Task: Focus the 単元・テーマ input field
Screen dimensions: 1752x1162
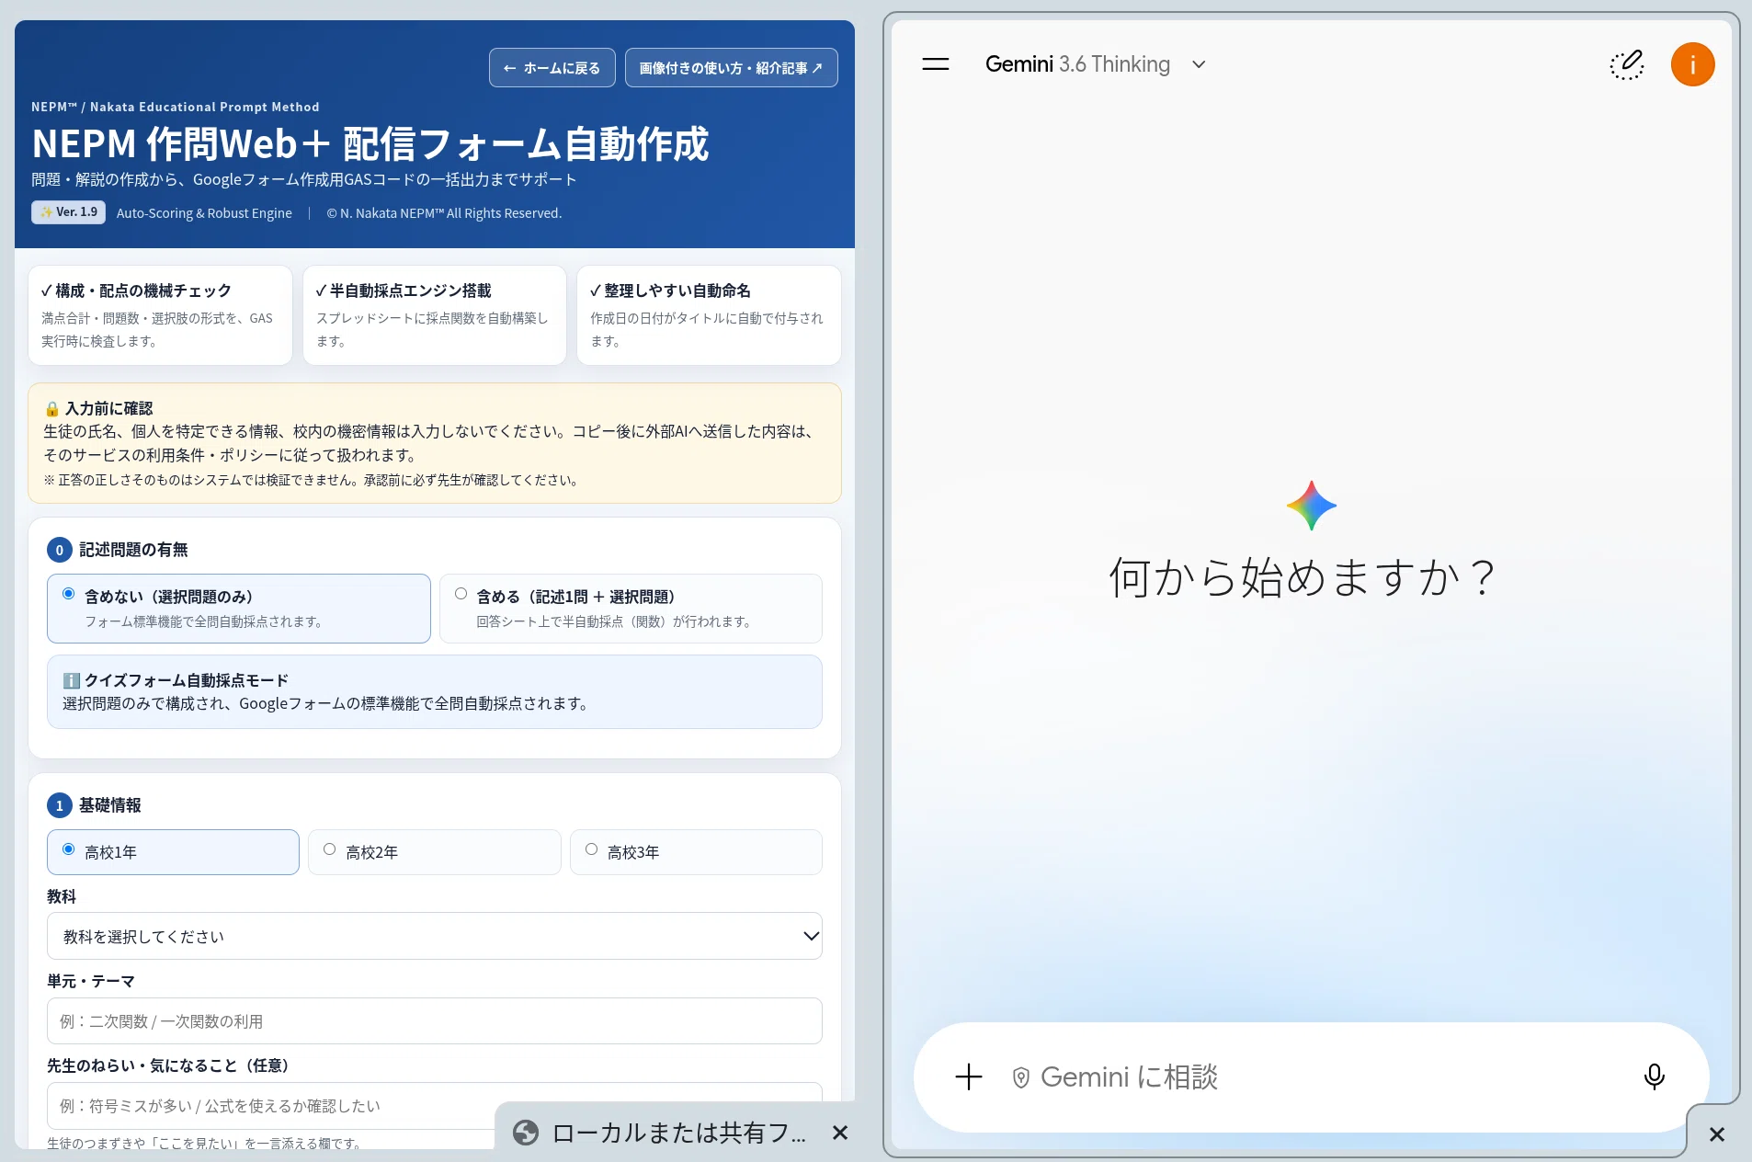Action: [434, 1021]
